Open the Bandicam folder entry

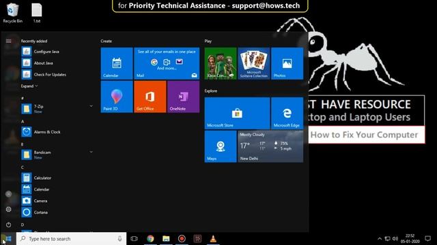[57, 154]
